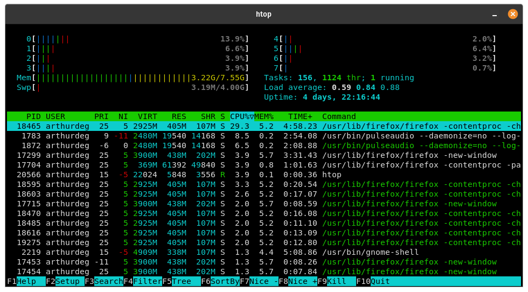Select pulseaudio thread with PID 1872
528x292 pixels.
(x=264, y=146)
